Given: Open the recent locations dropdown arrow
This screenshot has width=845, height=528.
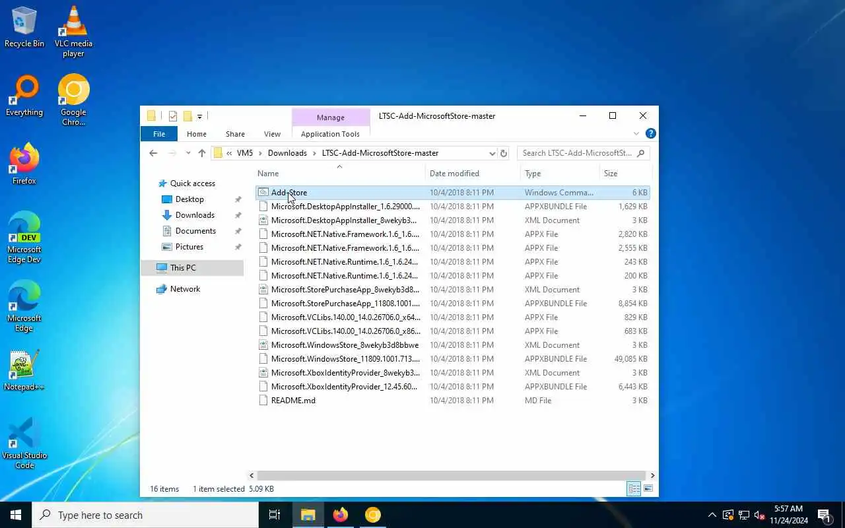Looking at the screenshot, I should pyautogui.click(x=187, y=153).
